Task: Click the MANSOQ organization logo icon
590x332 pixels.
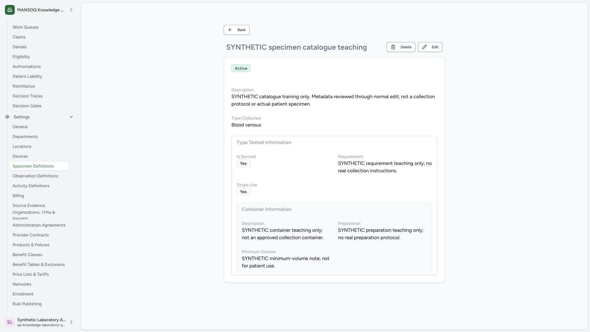Action: (x=10, y=10)
